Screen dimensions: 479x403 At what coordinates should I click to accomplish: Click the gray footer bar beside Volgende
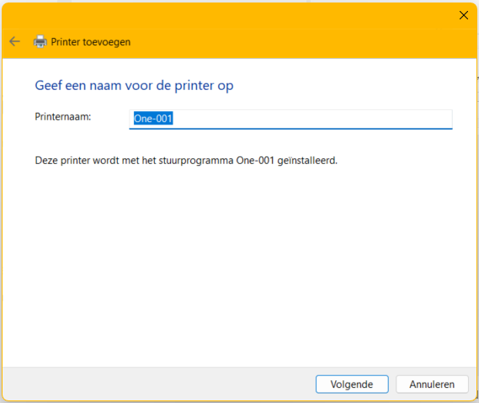coord(159,384)
